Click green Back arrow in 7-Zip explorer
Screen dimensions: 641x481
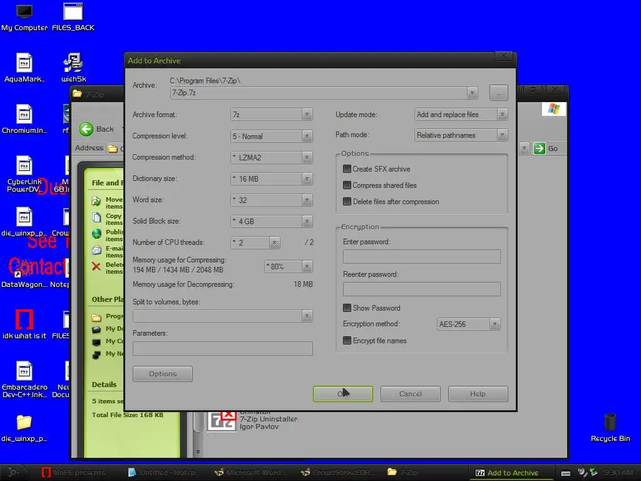pos(86,129)
